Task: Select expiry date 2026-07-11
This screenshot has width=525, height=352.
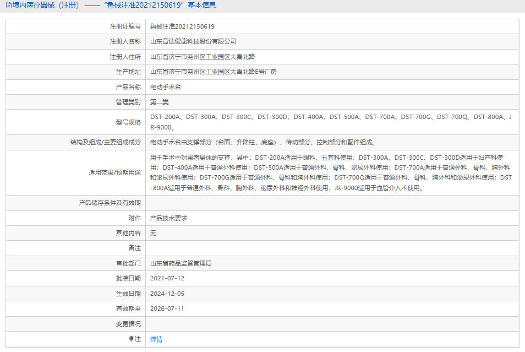Action: tap(167, 308)
